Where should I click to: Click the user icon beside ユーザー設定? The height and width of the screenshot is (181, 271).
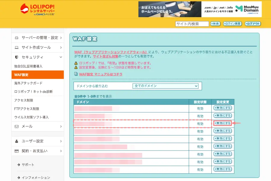17,141
